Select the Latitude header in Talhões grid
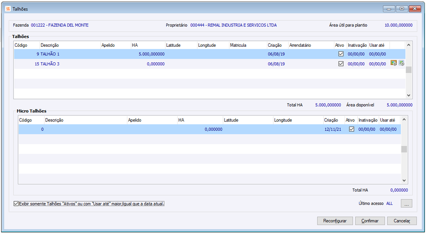The image size is (426, 233). pos(174,45)
